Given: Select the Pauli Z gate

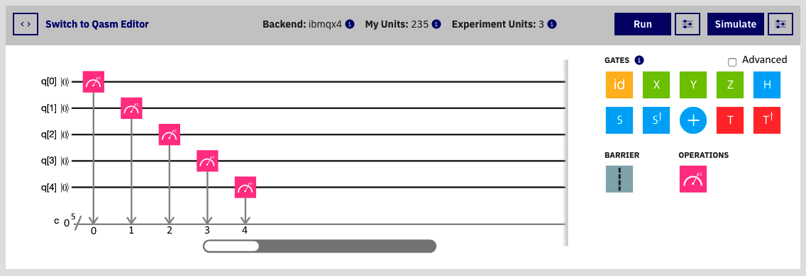Looking at the screenshot, I should [x=730, y=85].
